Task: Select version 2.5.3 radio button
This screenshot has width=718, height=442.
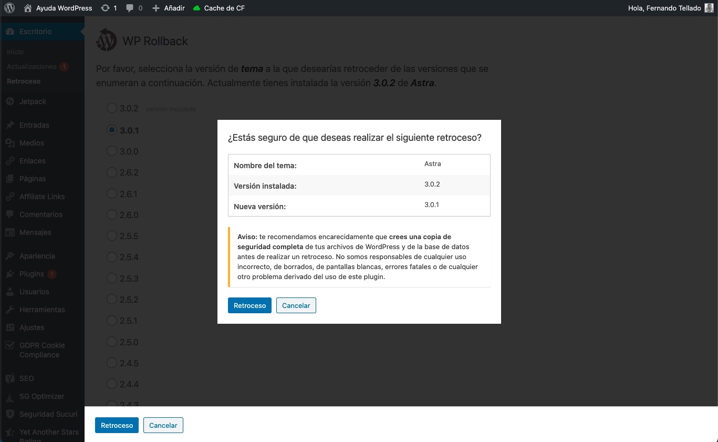Action: click(111, 278)
